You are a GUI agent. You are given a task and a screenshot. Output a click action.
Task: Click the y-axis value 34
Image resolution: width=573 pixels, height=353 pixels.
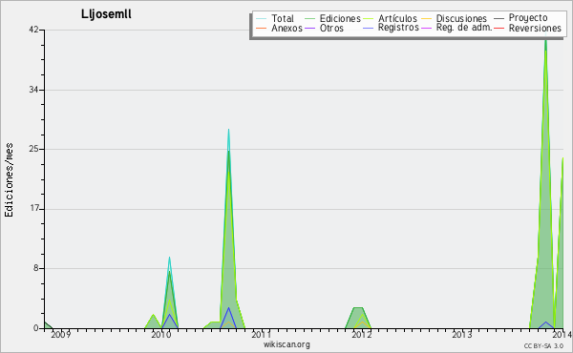coord(33,90)
